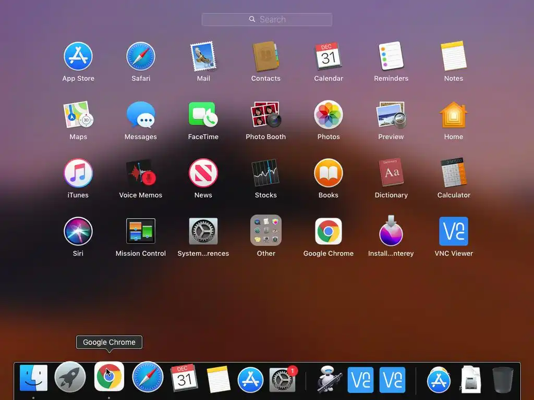Open System Preferences in the Launchpad grid
Viewport: 534px width, 400px height.
coord(203,231)
